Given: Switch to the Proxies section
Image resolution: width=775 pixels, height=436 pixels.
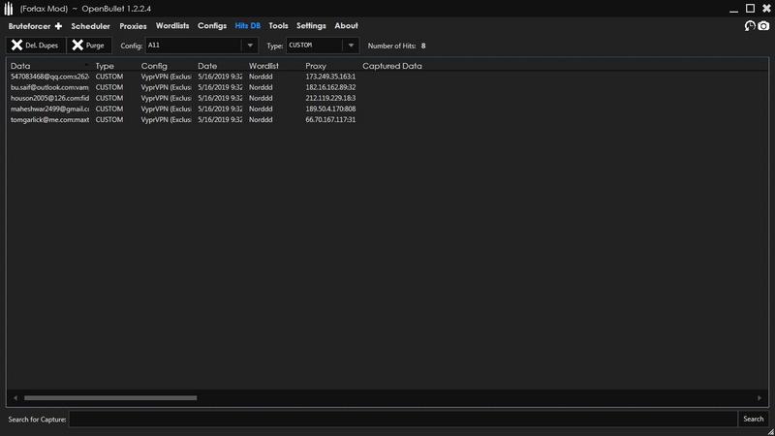Looking at the screenshot, I should click(x=133, y=26).
